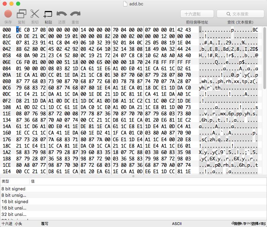The height and width of the screenshot is (227, 267).
Task: Select the 8 bit signed row
Action: (134, 189)
